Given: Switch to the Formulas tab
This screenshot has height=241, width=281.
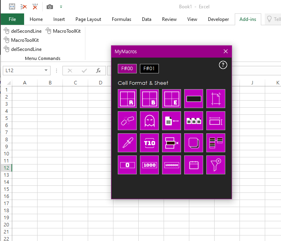Looking at the screenshot, I should point(121,19).
